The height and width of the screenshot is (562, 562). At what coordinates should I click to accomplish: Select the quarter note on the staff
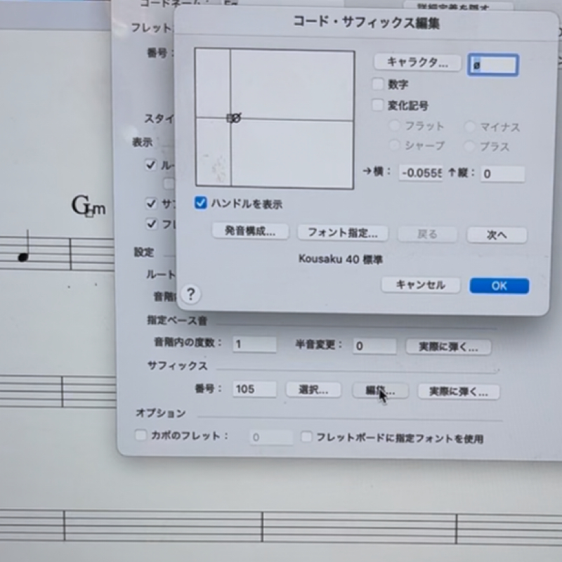(x=24, y=256)
